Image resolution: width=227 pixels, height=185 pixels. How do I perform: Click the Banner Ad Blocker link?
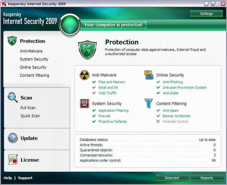click(x=177, y=116)
